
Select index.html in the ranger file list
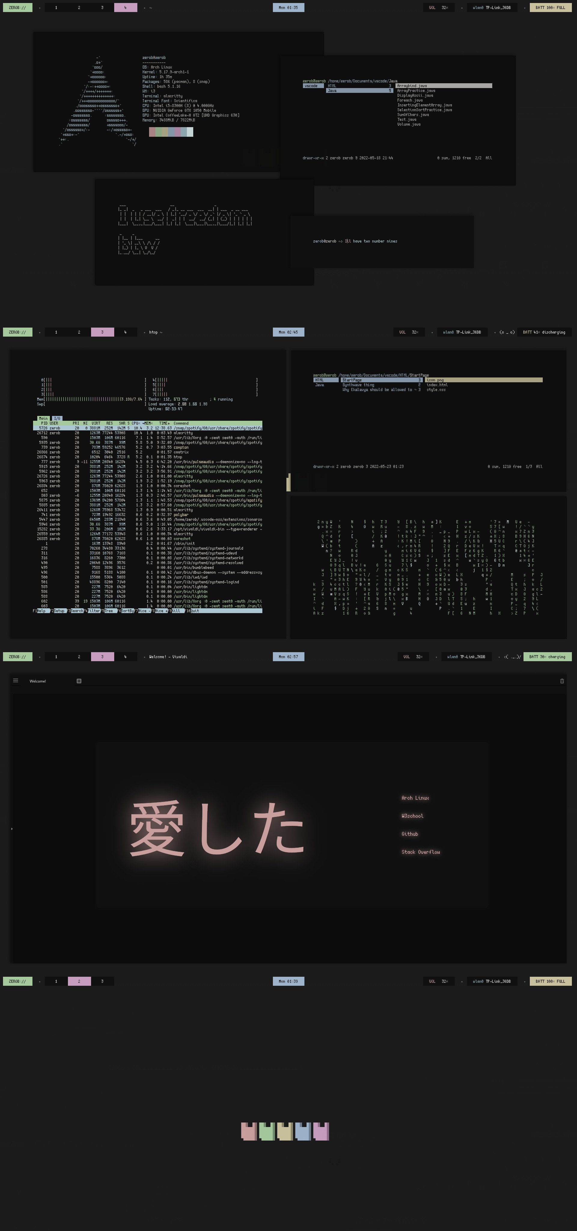click(437, 385)
